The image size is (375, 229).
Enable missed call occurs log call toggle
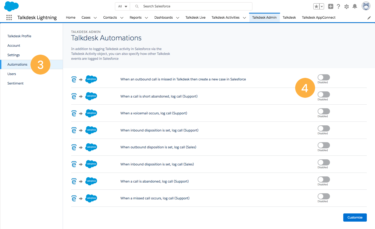click(x=324, y=196)
